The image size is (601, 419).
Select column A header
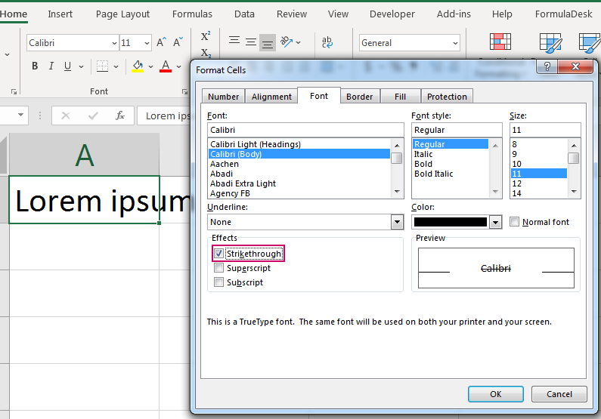85,155
